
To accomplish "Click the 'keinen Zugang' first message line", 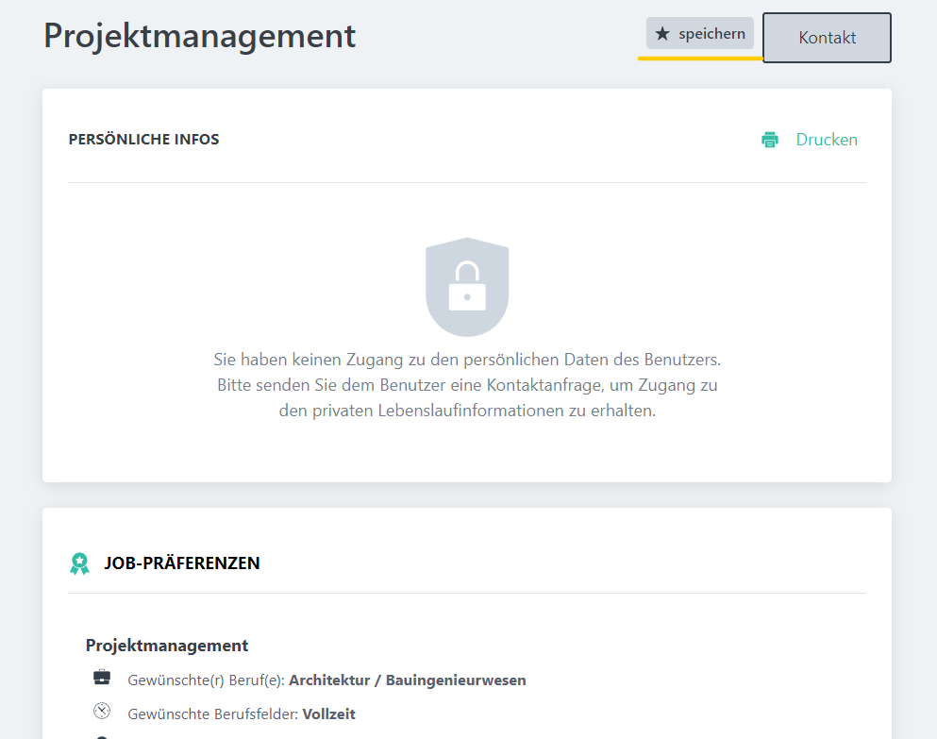I will 466,360.
